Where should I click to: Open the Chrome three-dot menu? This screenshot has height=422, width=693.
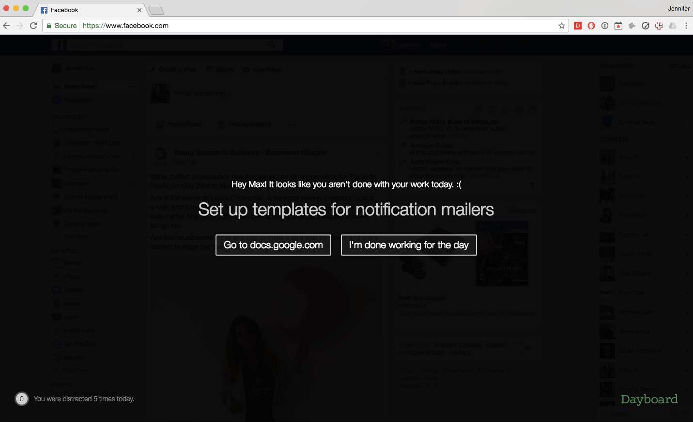tap(687, 26)
